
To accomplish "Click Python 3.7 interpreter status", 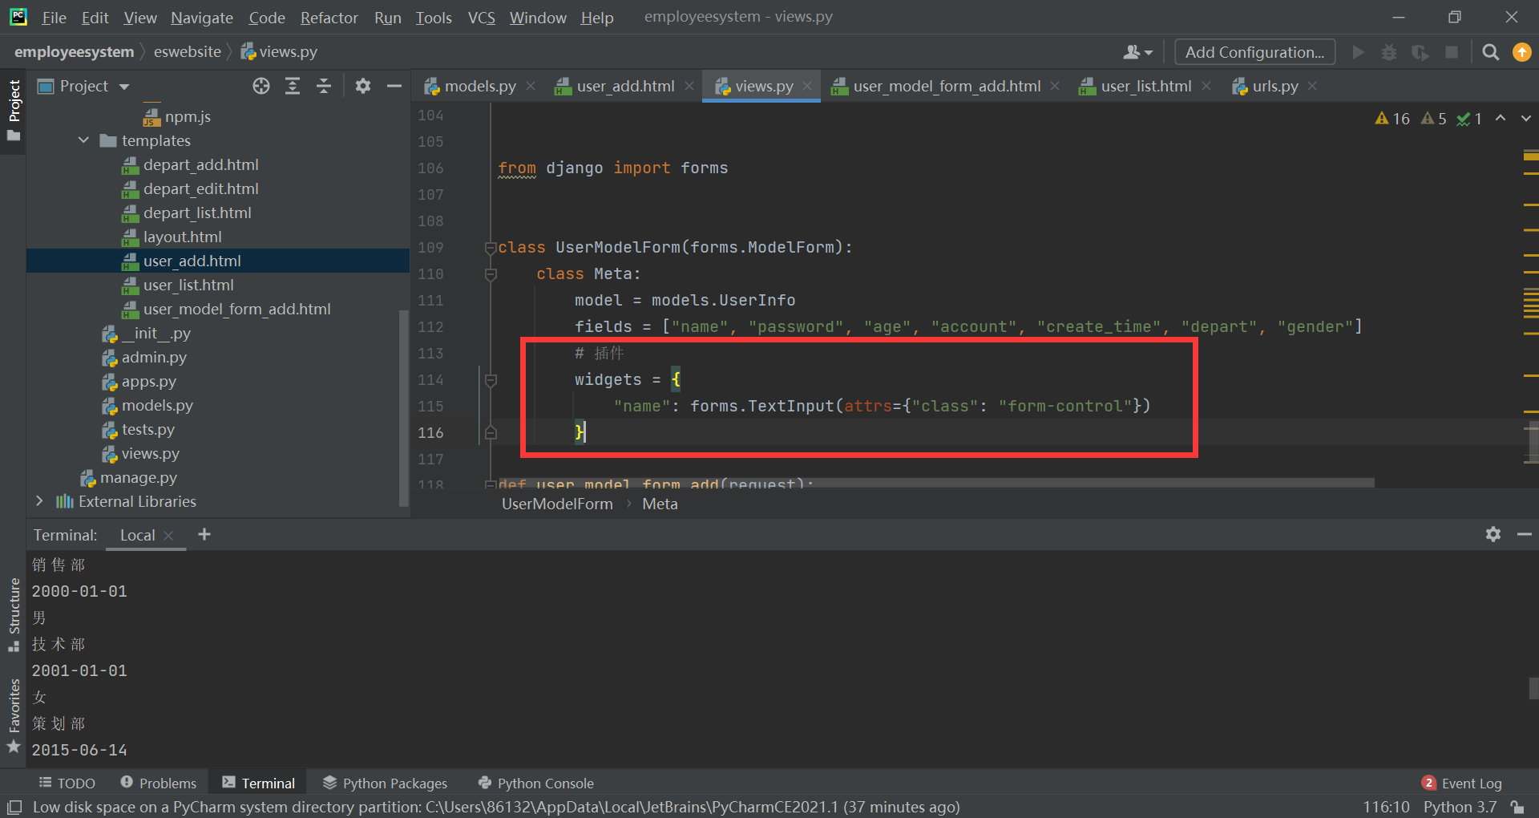I will (1460, 807).
